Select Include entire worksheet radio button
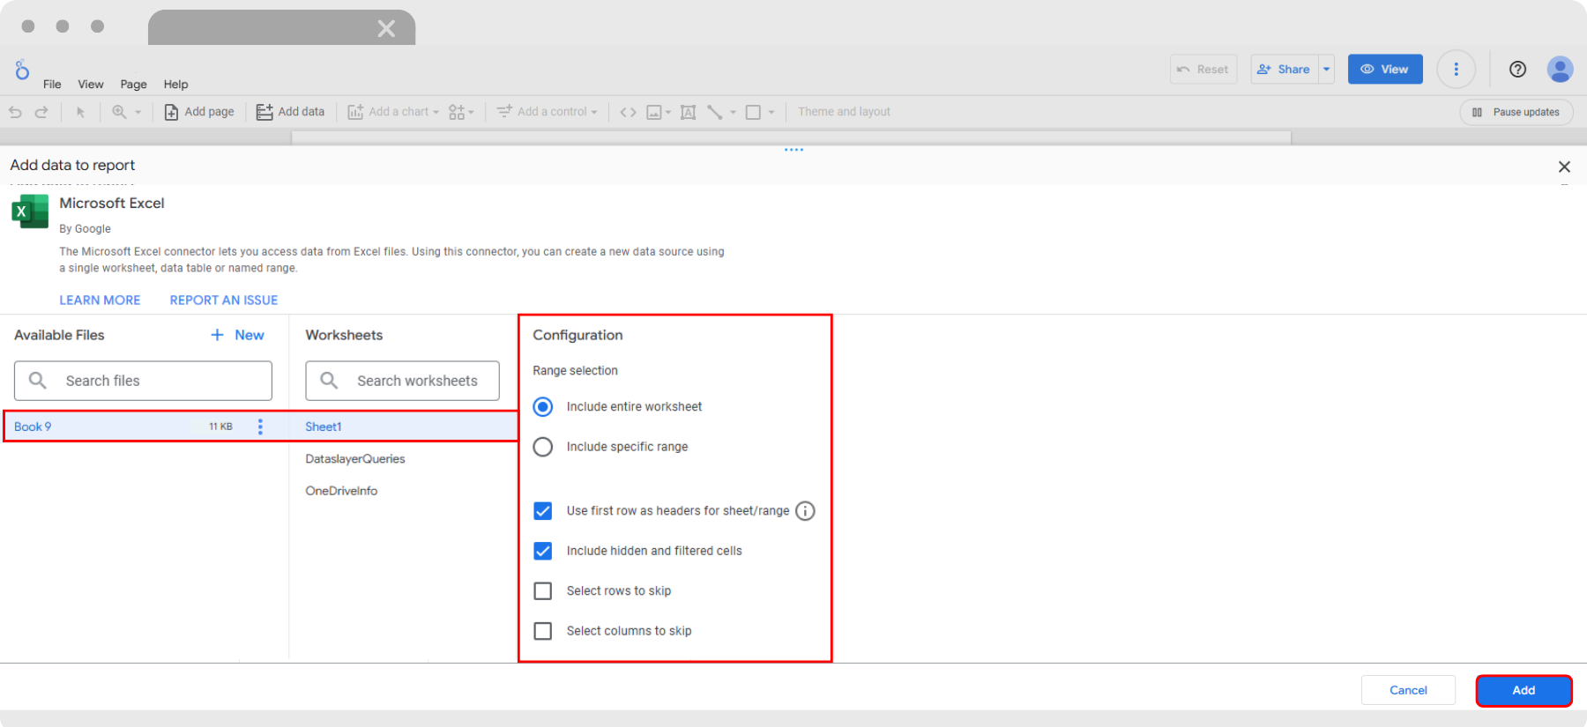This screenshot has width=1587, height=727. tap(543, 407)
